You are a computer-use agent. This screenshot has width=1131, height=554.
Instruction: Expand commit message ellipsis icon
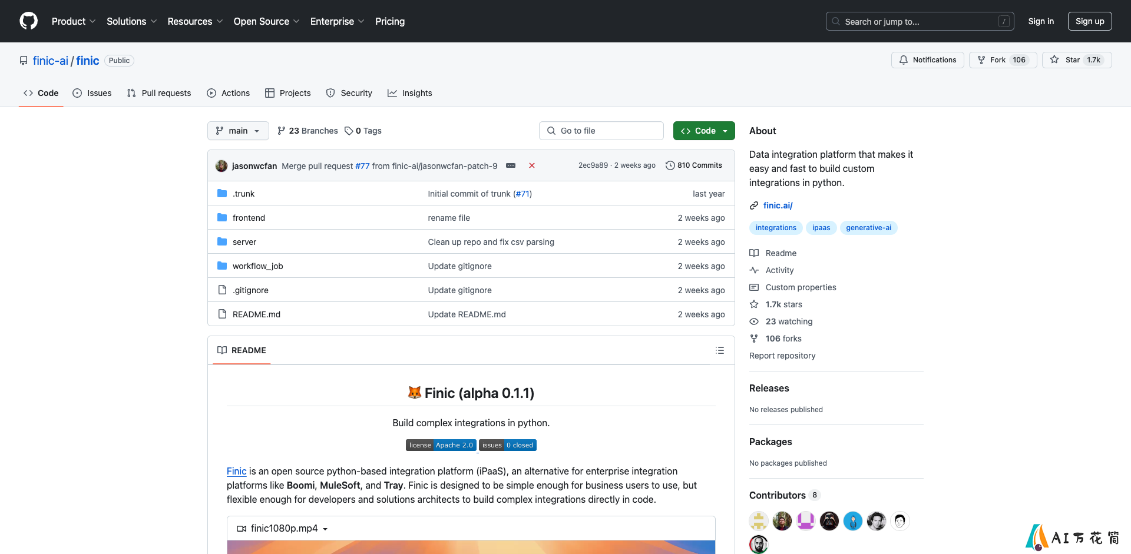point(511,166)
